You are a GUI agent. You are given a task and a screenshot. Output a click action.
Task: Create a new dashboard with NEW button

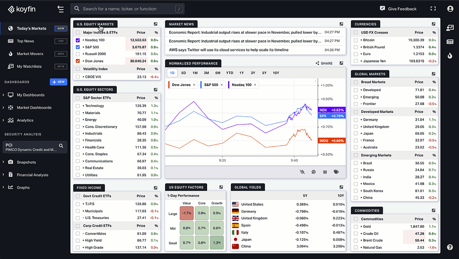tap(59, 82)
